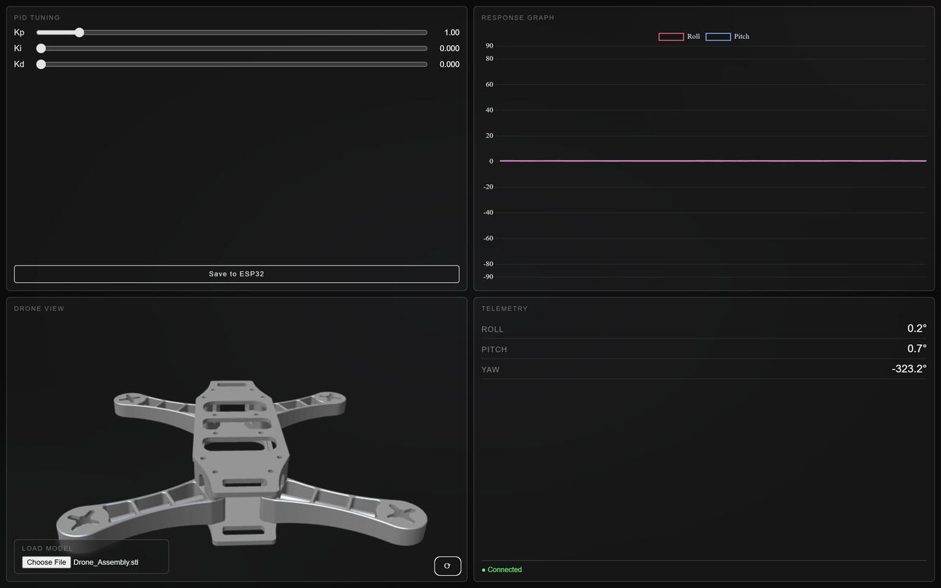Image resolution: width=941 pixels, height=588 pixels.
Task: Click the Kp label
Action: click(x=19, y=32)
